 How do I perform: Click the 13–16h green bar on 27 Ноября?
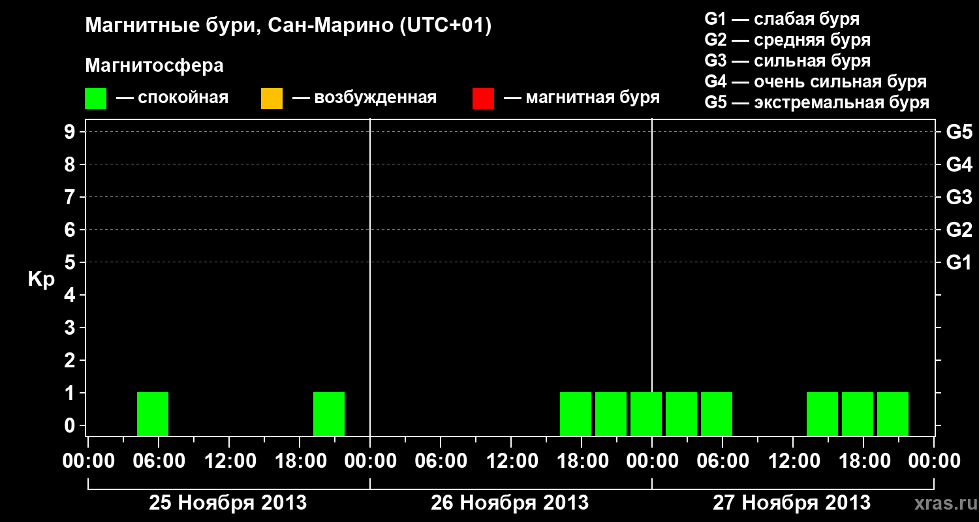822,414
